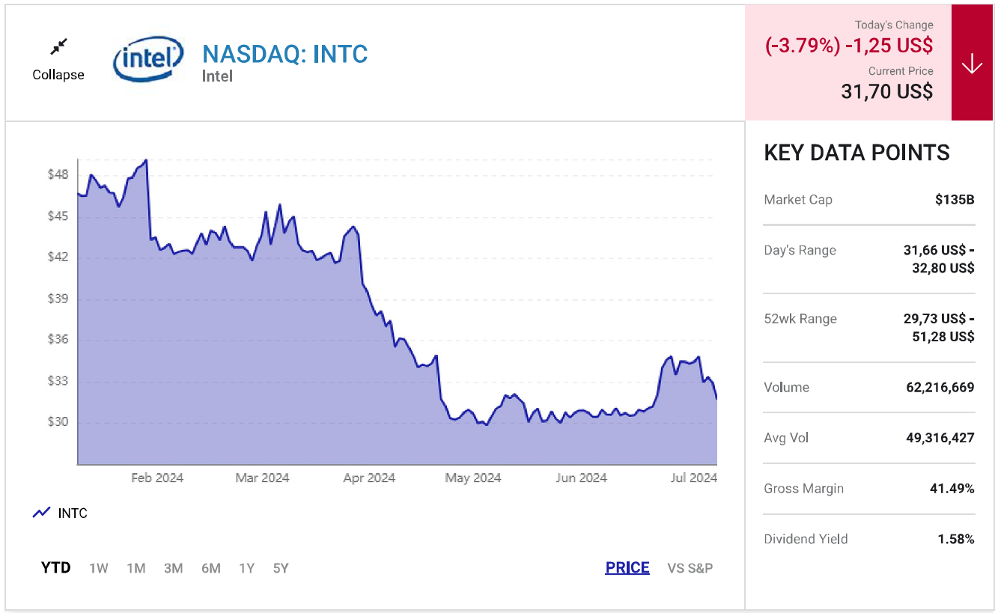
Task: Toggle chart to VS S&P comparison
Action: coord(690,568)
